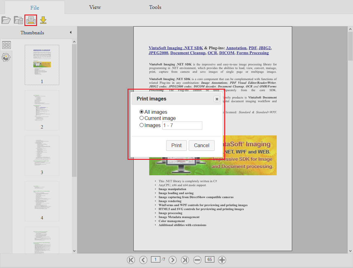Open file using the folder icon
Image resolution: width=353 pixels, height=268 pixels.
click(x=6, y=20)
